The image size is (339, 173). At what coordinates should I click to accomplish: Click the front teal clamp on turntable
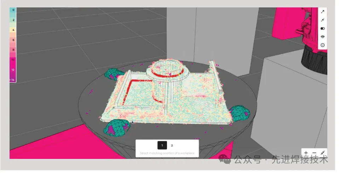tap(116, 127)
